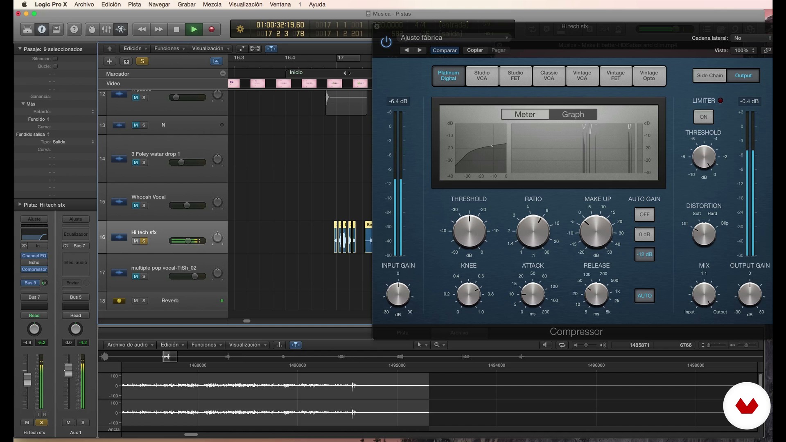Open the Ayuda menu in menu bar
Viewport: 786px width, 442px height.
pos(317,5)
